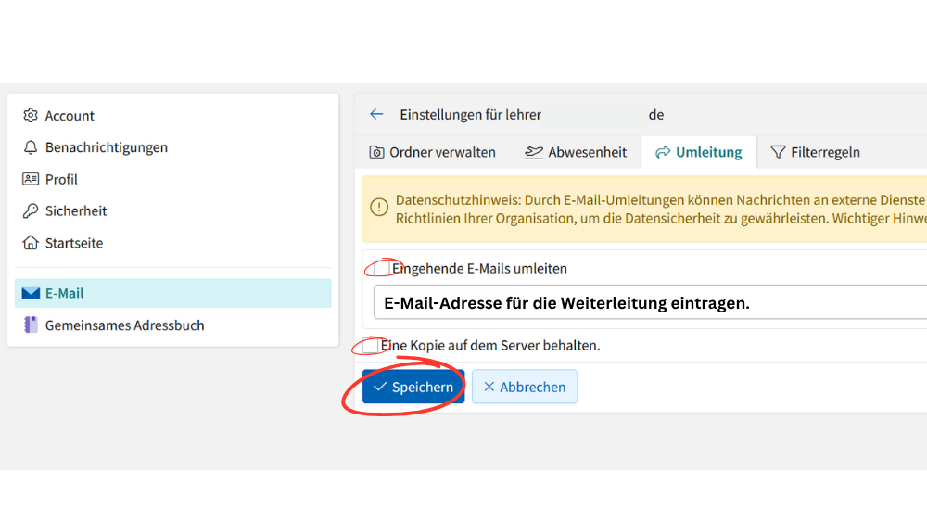Click the Profil card icon
The image size is (927, 522).
pyautogui.click(x=31, y=179)
